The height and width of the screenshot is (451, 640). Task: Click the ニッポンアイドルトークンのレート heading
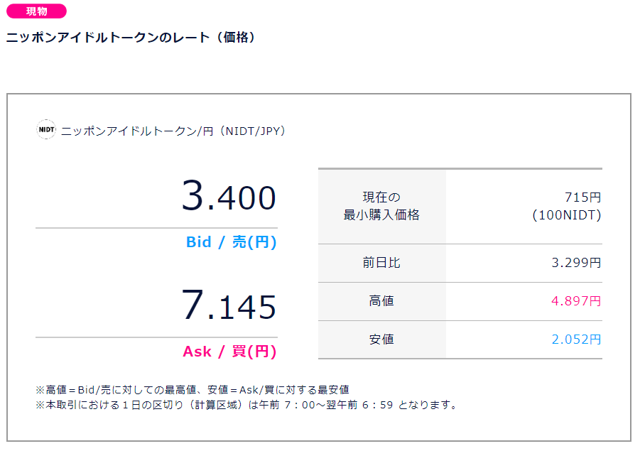(131, 38)
